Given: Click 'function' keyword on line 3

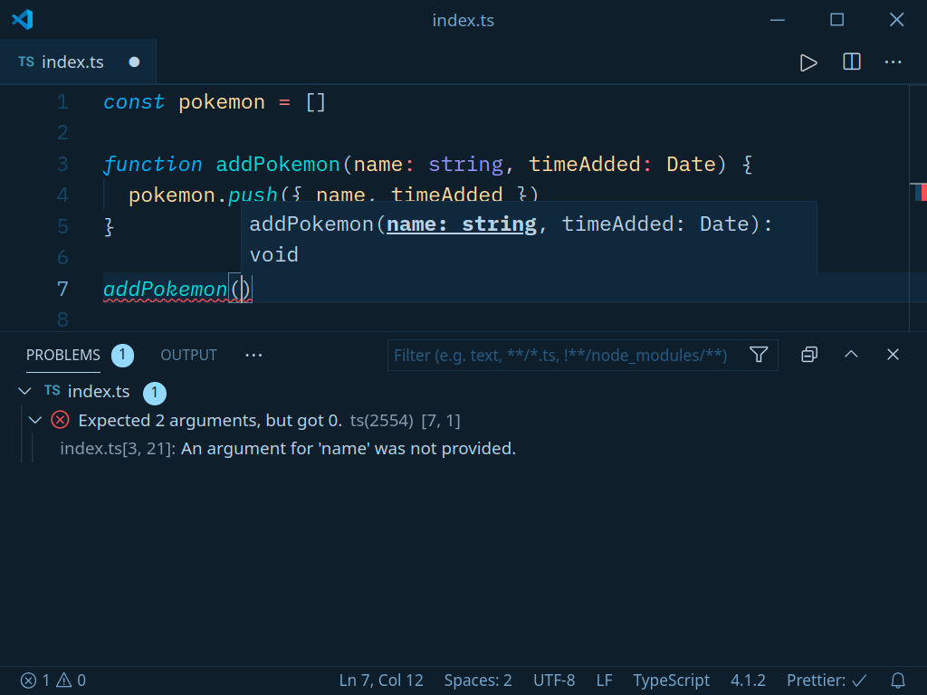Looking at the screenshot, I should [153, 165].
